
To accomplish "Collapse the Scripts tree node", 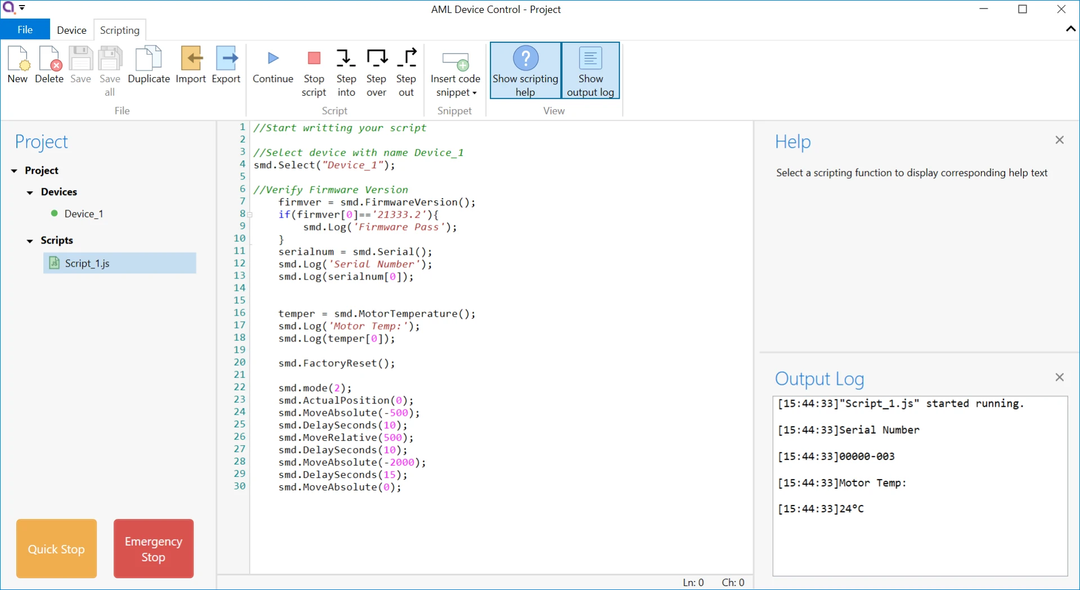I will (x=30, y=241).
